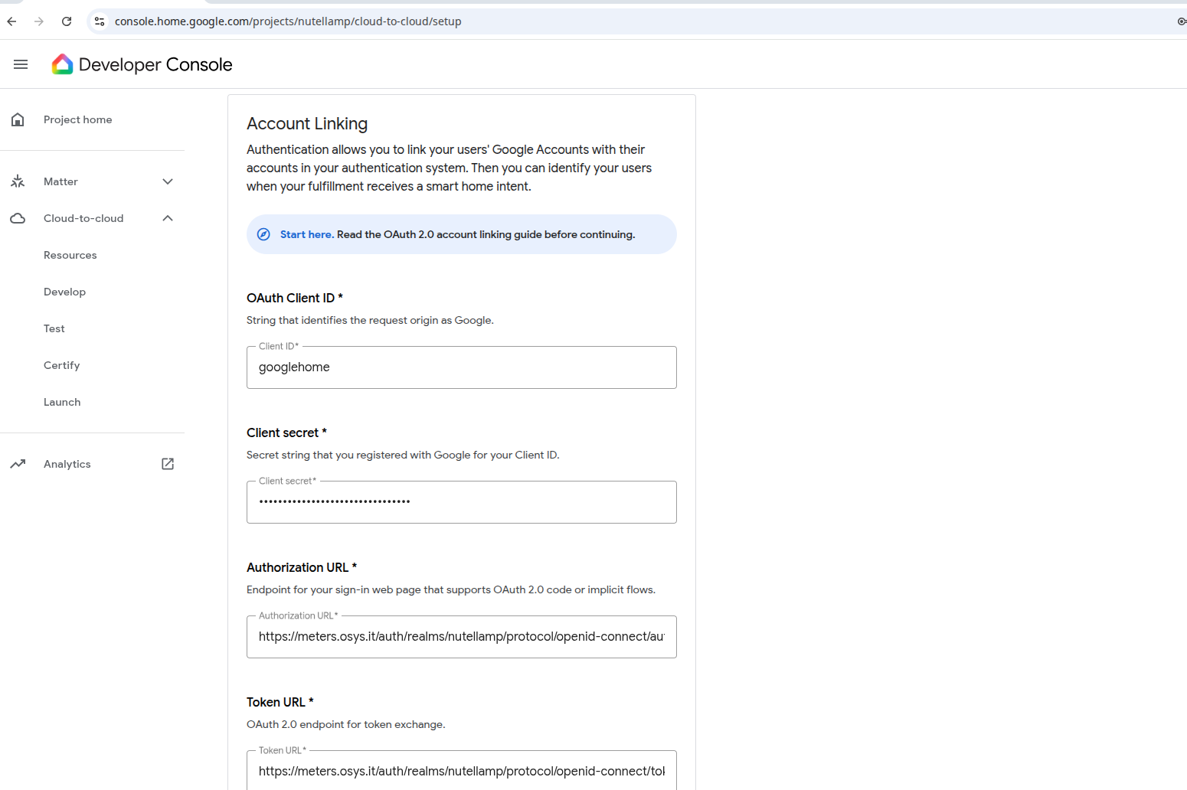Go to the Develop section

pyautogui.click(x=65, y=292)
